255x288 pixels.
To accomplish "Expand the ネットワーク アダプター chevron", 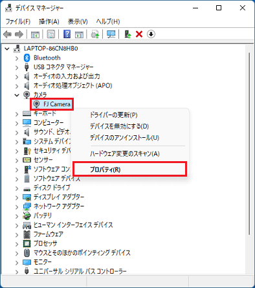I will click(x=17, y=206).
